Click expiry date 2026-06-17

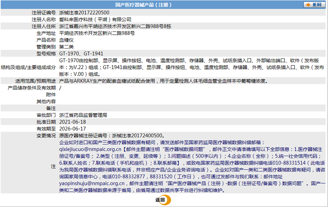point(73,129)
